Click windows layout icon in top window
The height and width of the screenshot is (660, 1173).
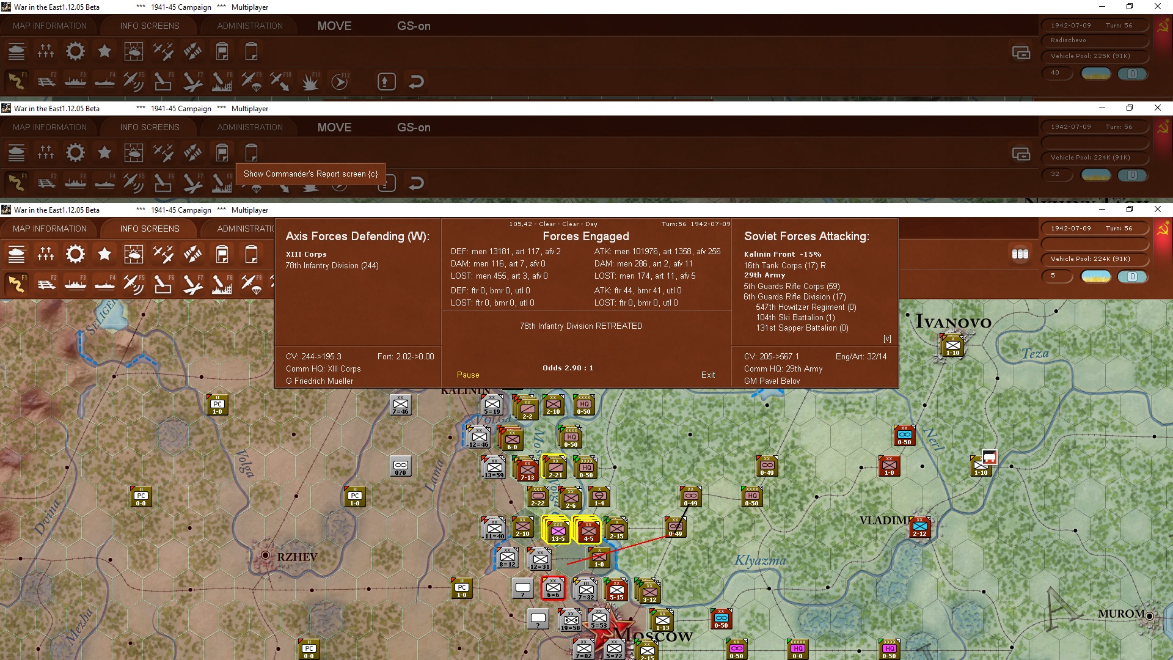tap(1021, 53)
